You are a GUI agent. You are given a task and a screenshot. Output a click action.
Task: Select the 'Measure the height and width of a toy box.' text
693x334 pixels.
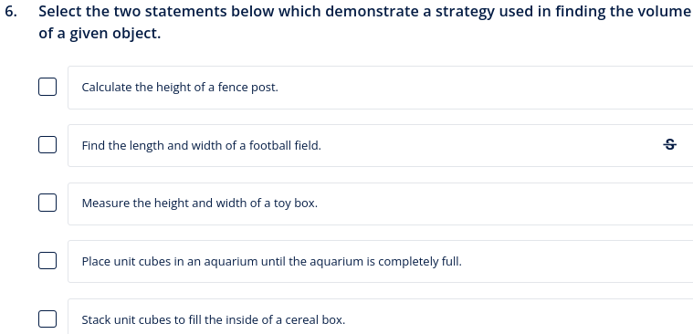[200, 204]
